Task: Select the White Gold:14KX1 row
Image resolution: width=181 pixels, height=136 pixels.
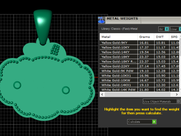Action: 140,85
